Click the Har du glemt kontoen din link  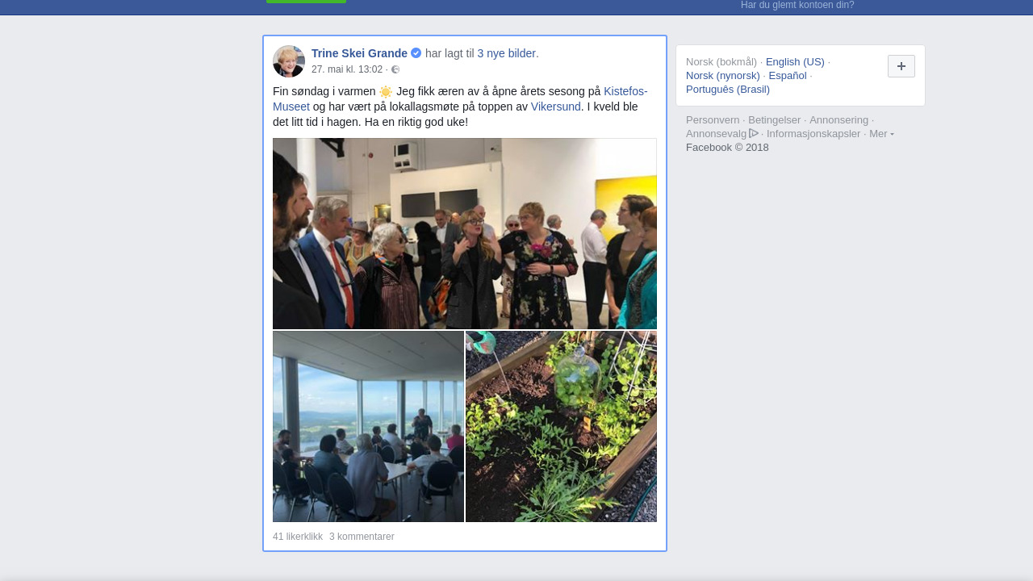[x=797, y=5]
